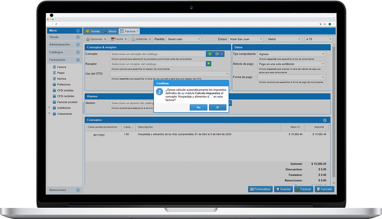382x219 pixels.
Task: Open the Plantilla dropdown showing Smart color
Action: coord(184,39)
